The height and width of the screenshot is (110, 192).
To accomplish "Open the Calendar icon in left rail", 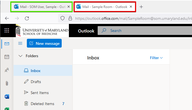I will point(7,57).
